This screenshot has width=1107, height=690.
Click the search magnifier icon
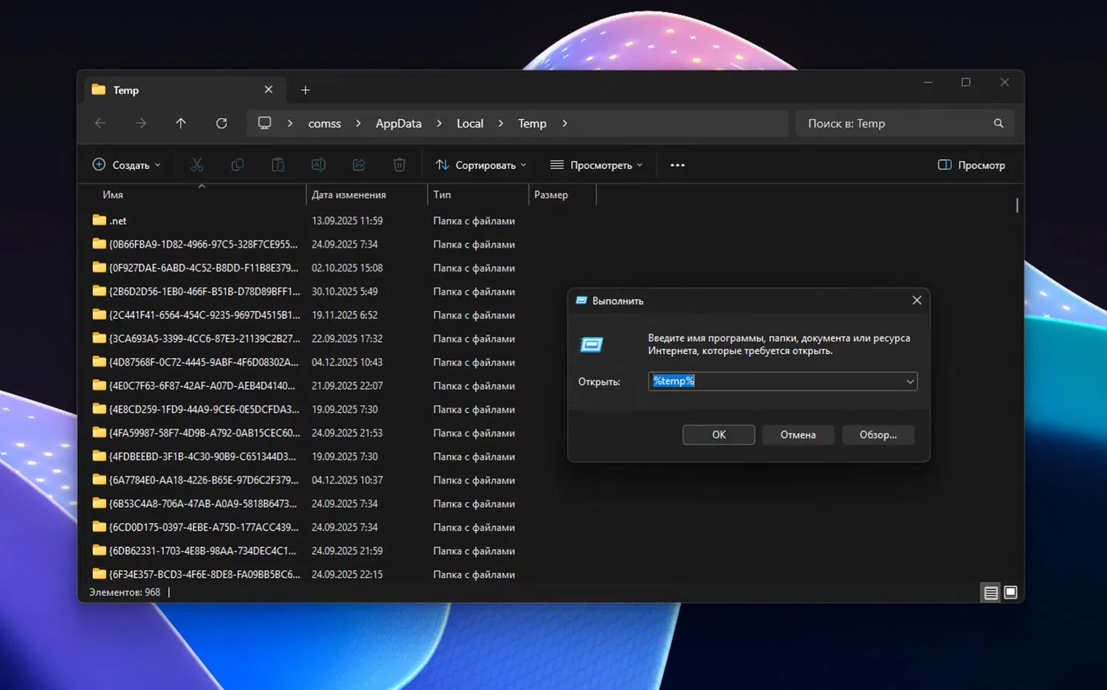tap(999, 124)
